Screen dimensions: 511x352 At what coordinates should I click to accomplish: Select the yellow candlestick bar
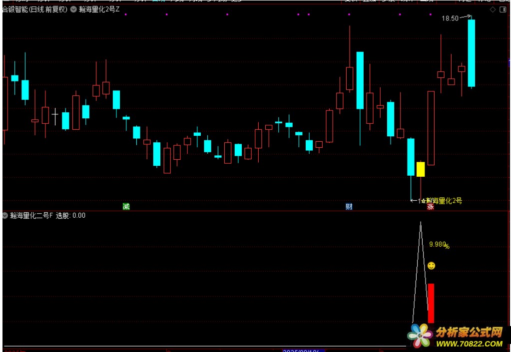coord(421,169)
